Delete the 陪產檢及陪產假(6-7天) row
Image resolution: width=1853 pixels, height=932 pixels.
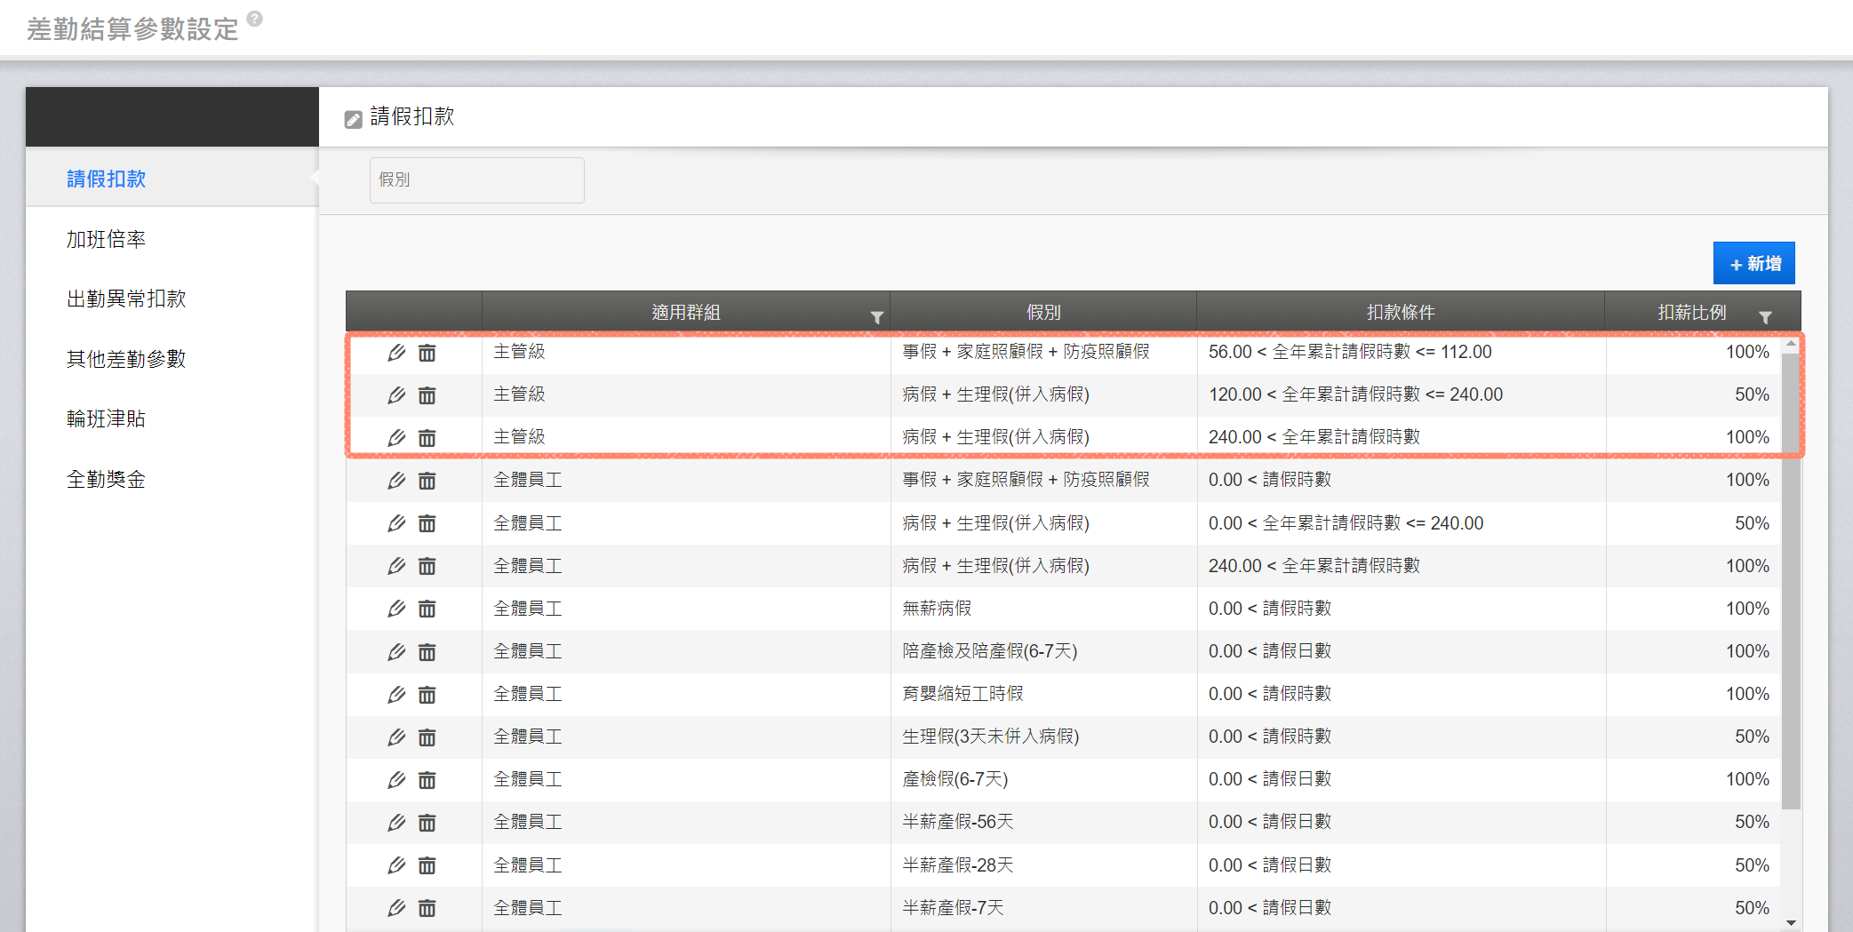tap(427, 652)
